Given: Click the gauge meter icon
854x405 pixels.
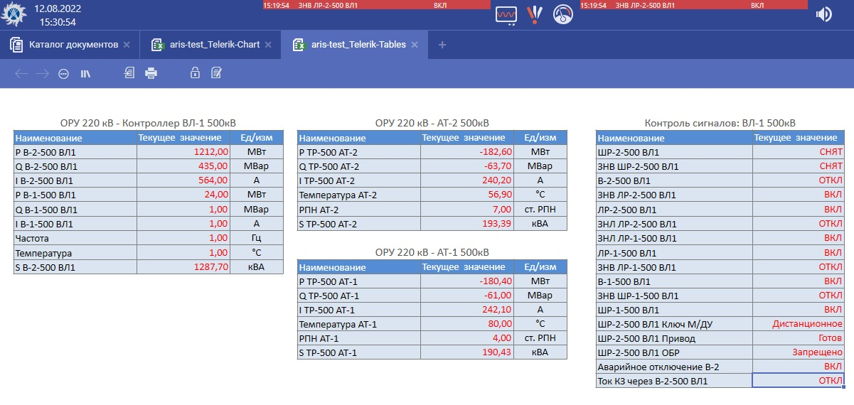Looking at the screenshot, I should [x=562, y=15].
